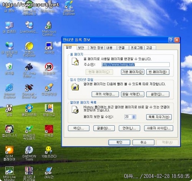Cancel with the 취소 button
This screenshot has width=192, height=181.
tap(143, 142)
